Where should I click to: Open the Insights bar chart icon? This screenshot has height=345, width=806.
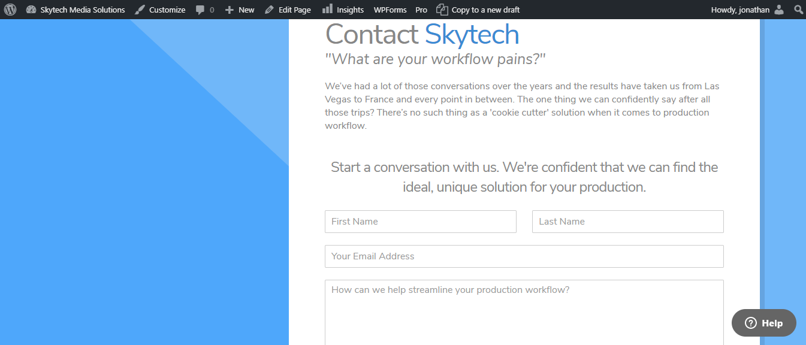327,9
